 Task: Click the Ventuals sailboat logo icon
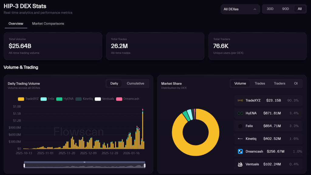coord(240,164)
